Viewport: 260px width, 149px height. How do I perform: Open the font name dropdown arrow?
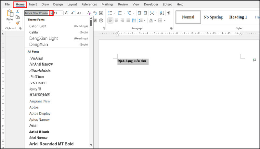(x=51, y=13)
